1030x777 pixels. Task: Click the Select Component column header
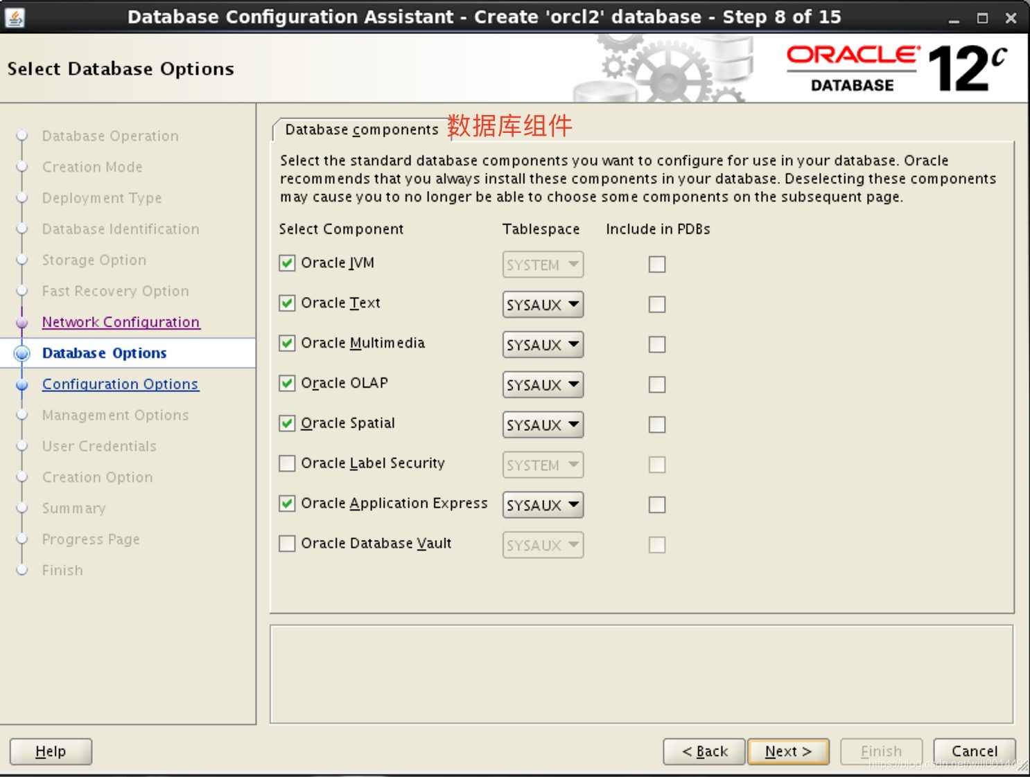pos(341,229)
